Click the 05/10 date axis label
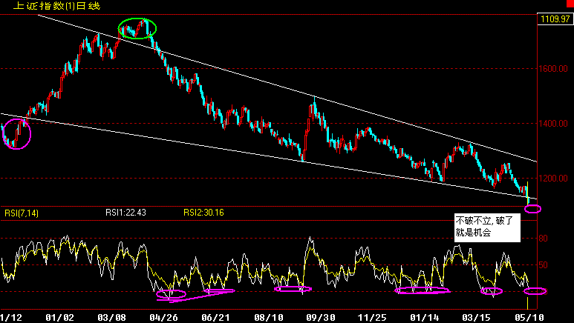574x323 pixels. (529, 318)
